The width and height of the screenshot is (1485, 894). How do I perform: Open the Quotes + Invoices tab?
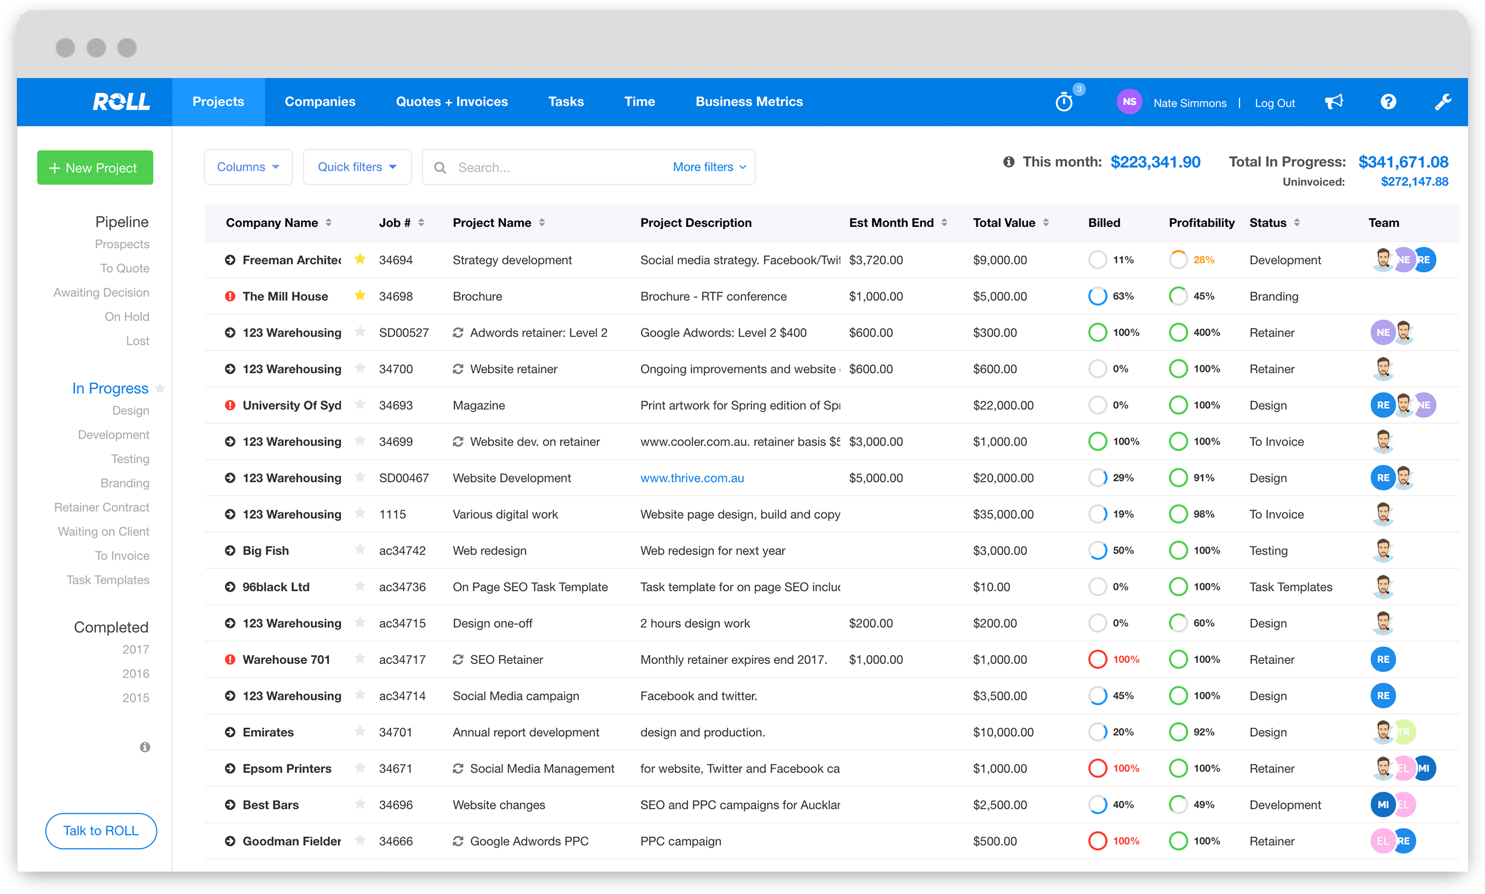tap(452, 102)
